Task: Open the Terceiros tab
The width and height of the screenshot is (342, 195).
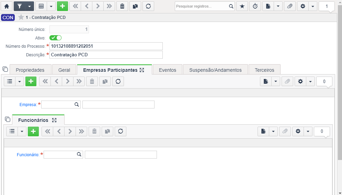Action: coord(264,70)
